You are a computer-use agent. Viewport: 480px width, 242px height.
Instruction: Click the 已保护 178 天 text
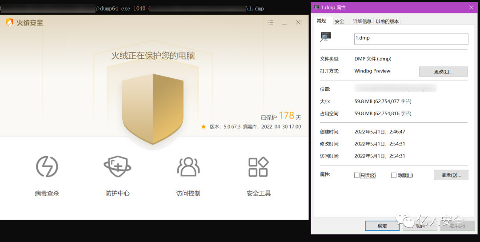(281, 116)
